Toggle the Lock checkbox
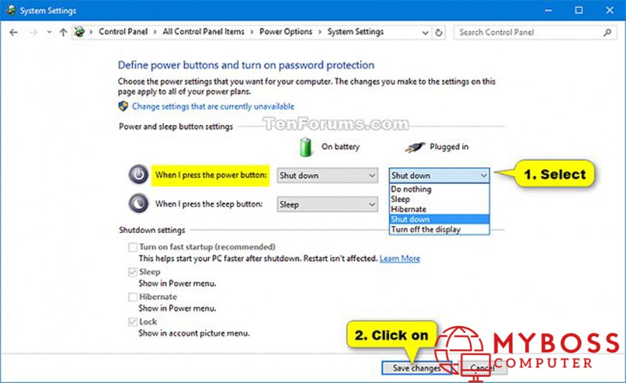626x383 pixels. tap(133, 322)
